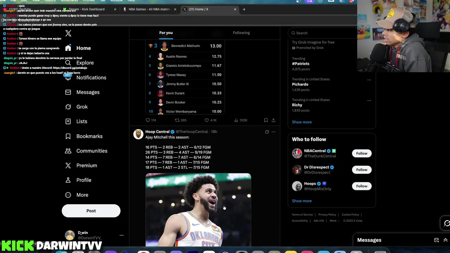Switch to Stream - Kick Dashboard tab
This screenshot has width=450, height=253.
coord(90,9)
